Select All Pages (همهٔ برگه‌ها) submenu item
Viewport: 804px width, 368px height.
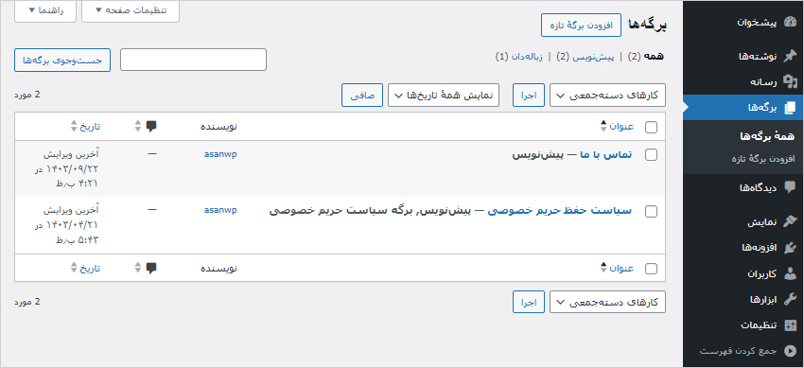(767, 136)
